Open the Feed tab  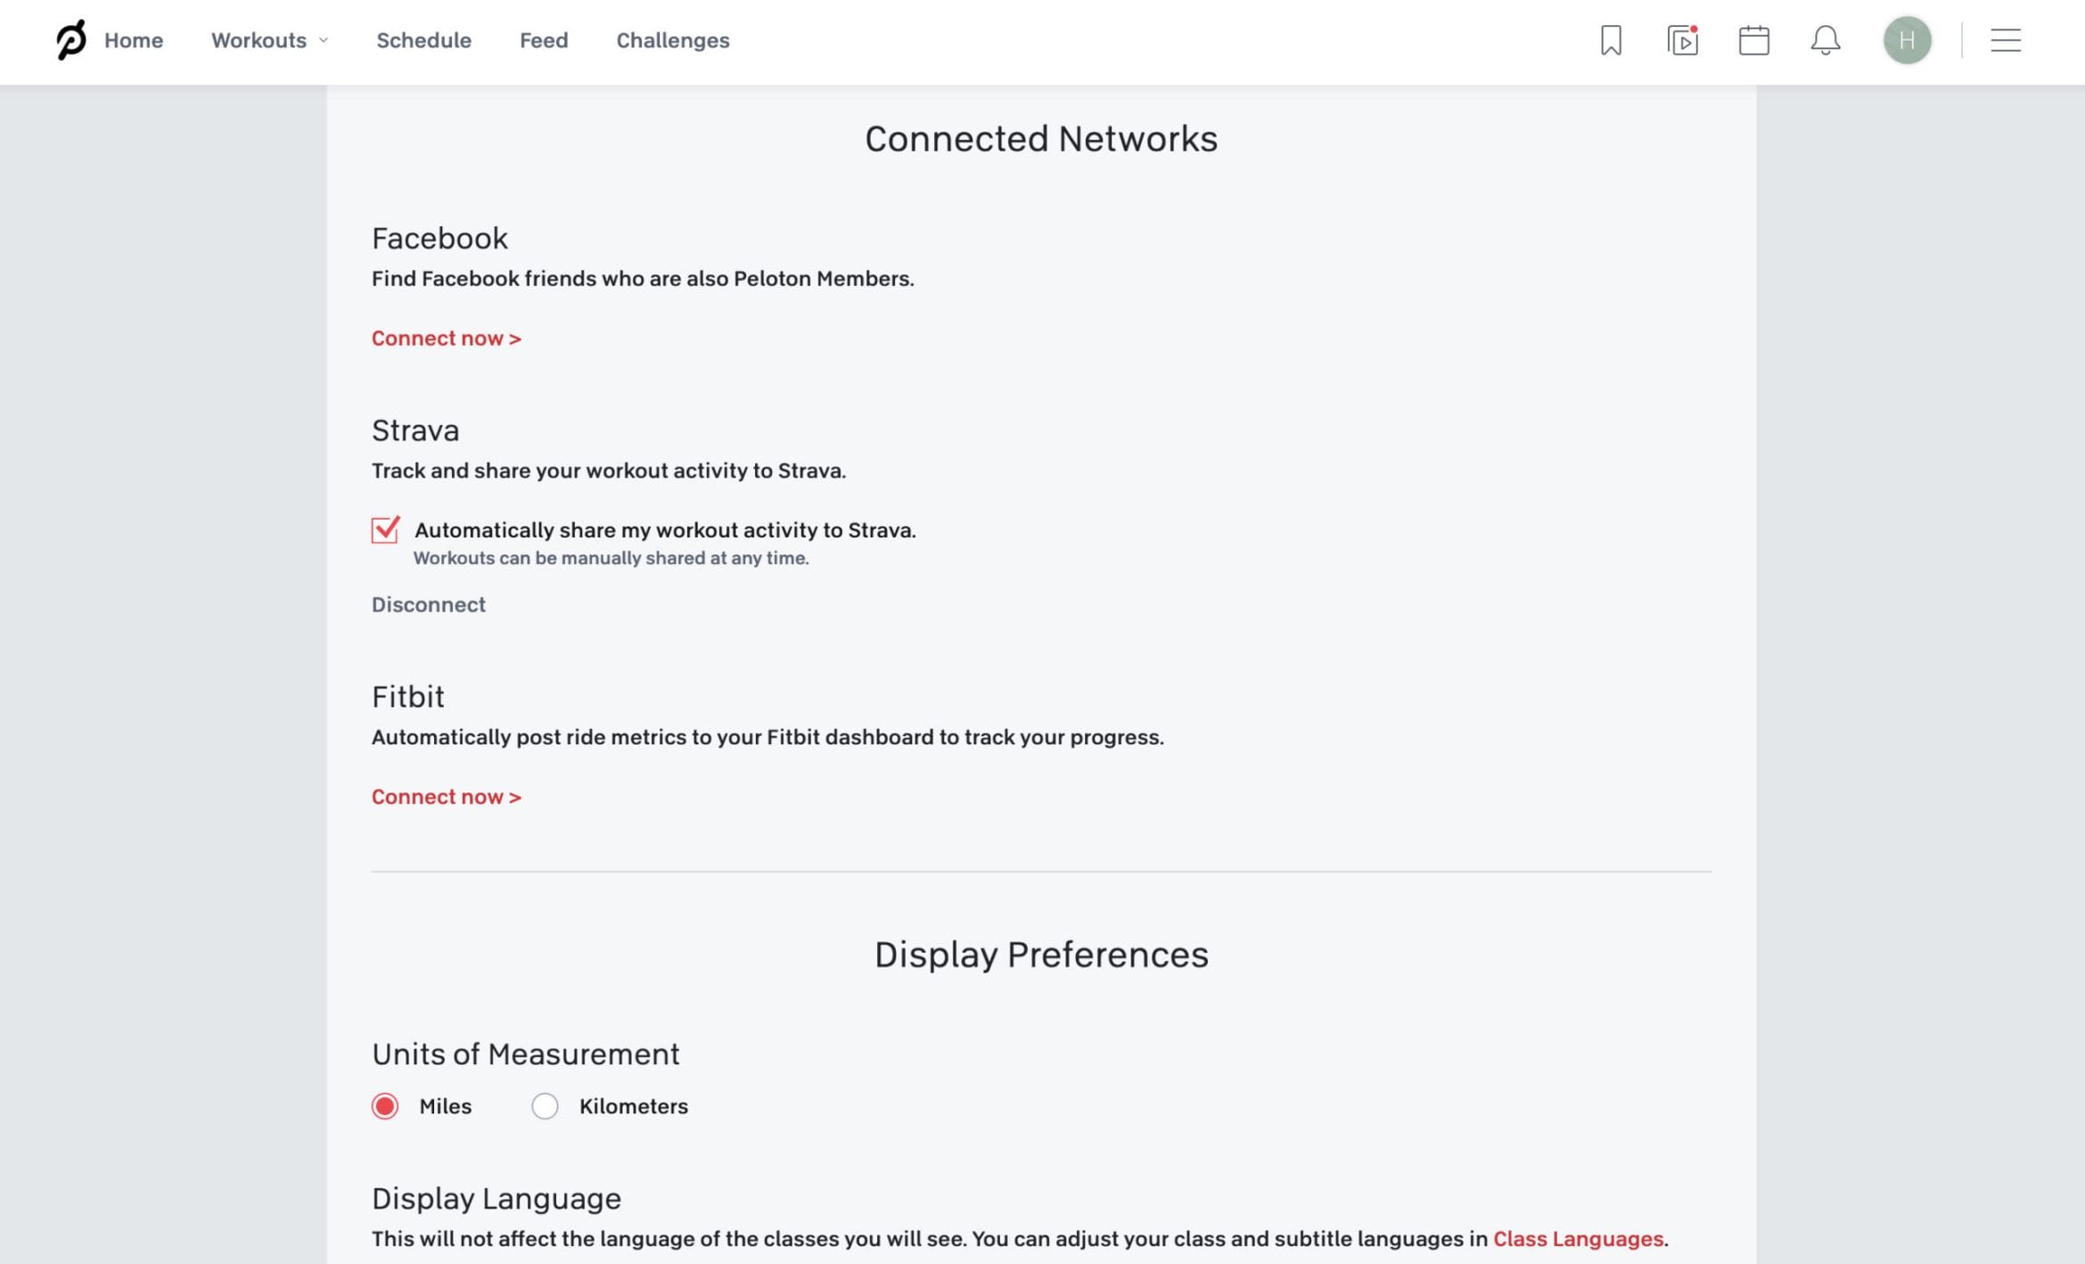(x=544, y=40)
